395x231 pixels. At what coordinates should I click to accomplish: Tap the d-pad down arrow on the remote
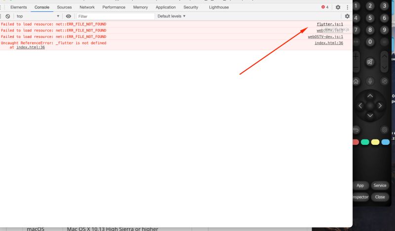click(x=370, y=115)
